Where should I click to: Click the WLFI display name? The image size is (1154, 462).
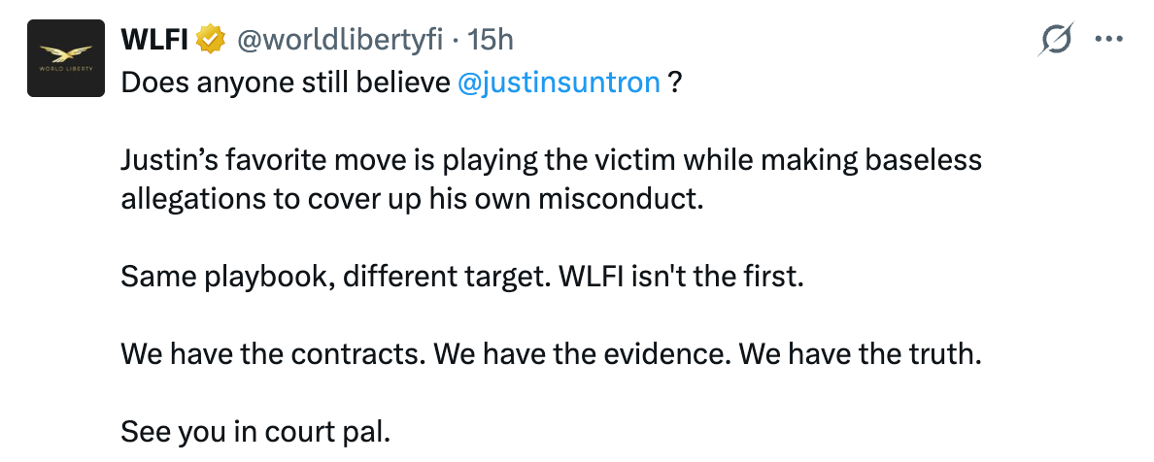[154, 40]
